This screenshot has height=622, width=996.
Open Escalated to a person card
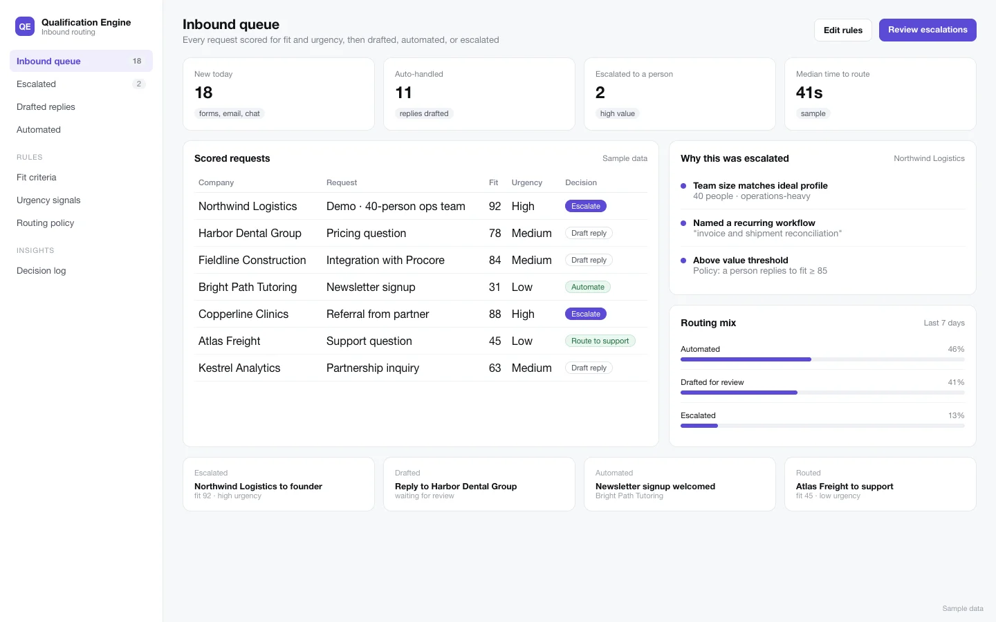pos(680,94)
